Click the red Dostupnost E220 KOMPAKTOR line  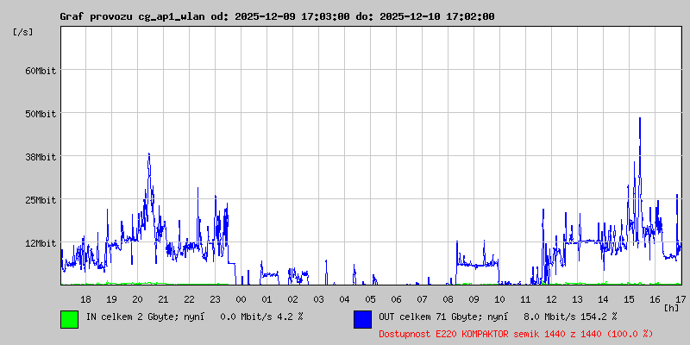coord(516,334)
